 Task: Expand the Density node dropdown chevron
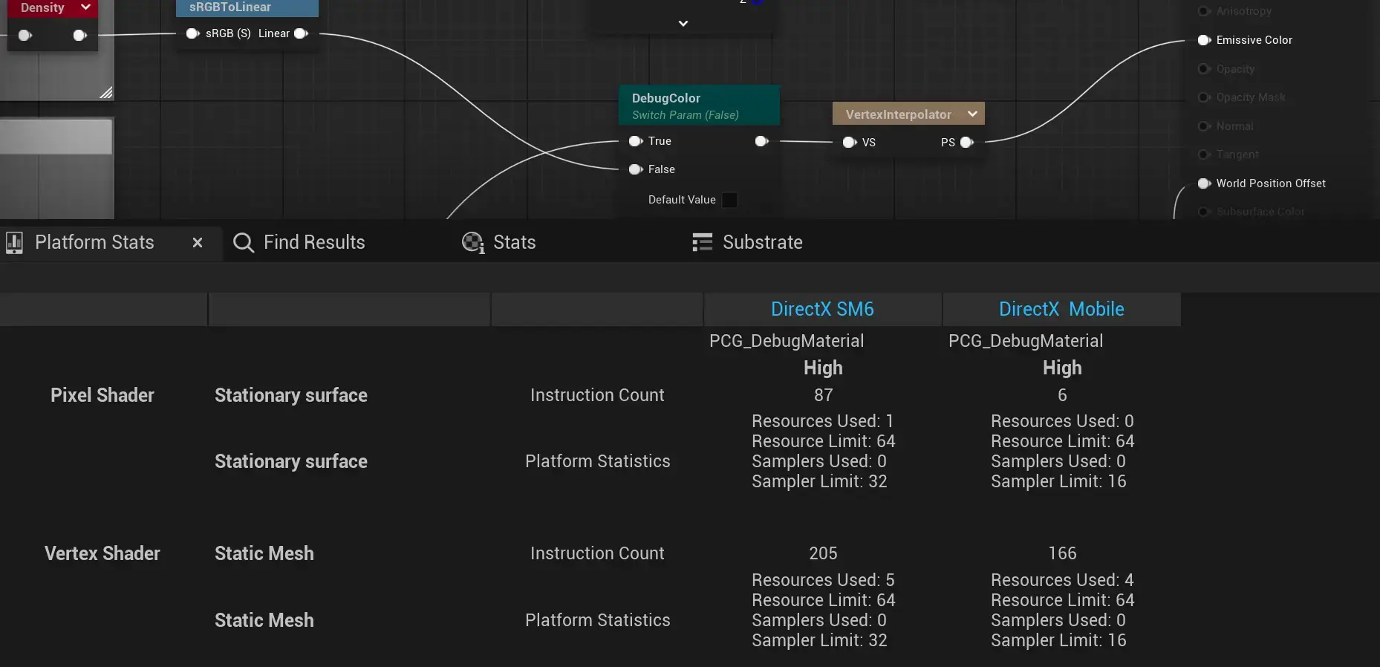85,7
